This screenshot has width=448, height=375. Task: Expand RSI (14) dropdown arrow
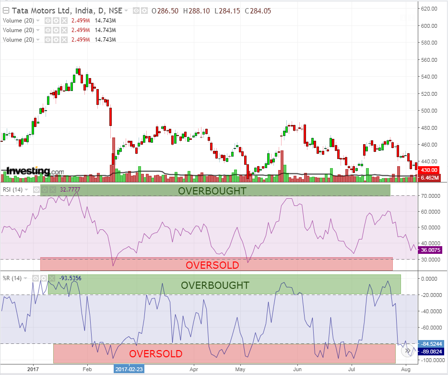tap(26, 190)
